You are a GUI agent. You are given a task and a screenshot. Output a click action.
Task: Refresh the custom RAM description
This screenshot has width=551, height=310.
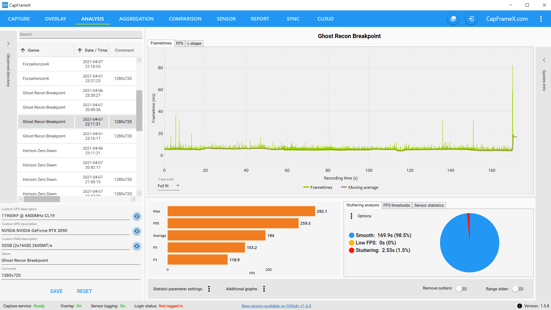click(137, 246)
